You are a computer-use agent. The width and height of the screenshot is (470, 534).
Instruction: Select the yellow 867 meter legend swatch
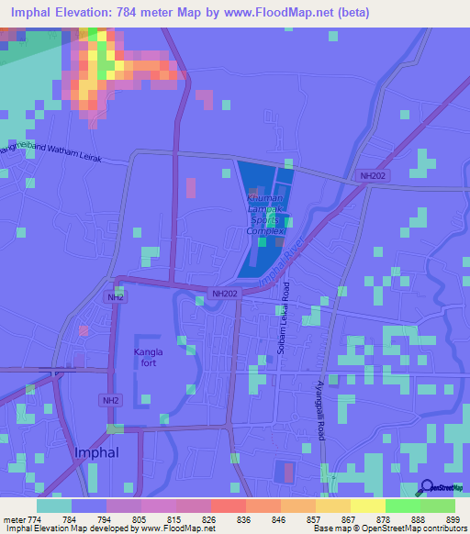coord(368,506)
